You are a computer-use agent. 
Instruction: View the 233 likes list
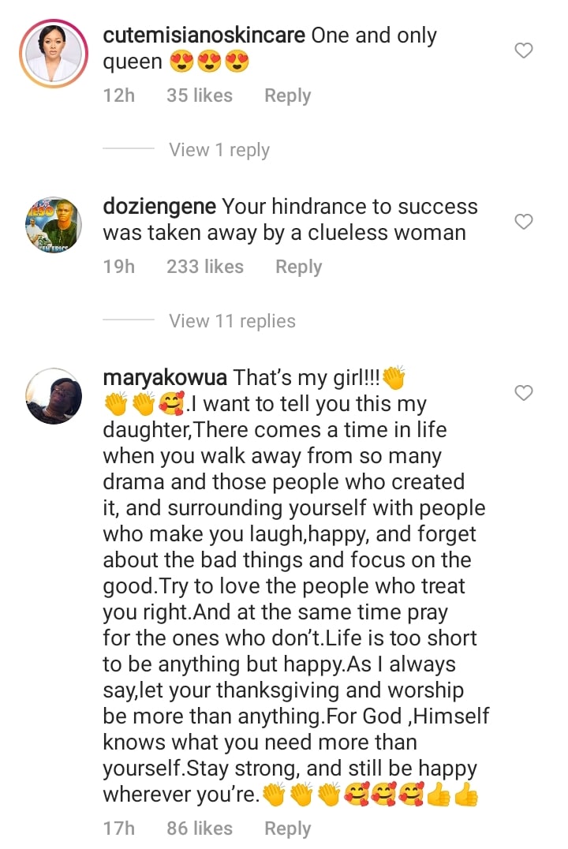pos(204,267)
